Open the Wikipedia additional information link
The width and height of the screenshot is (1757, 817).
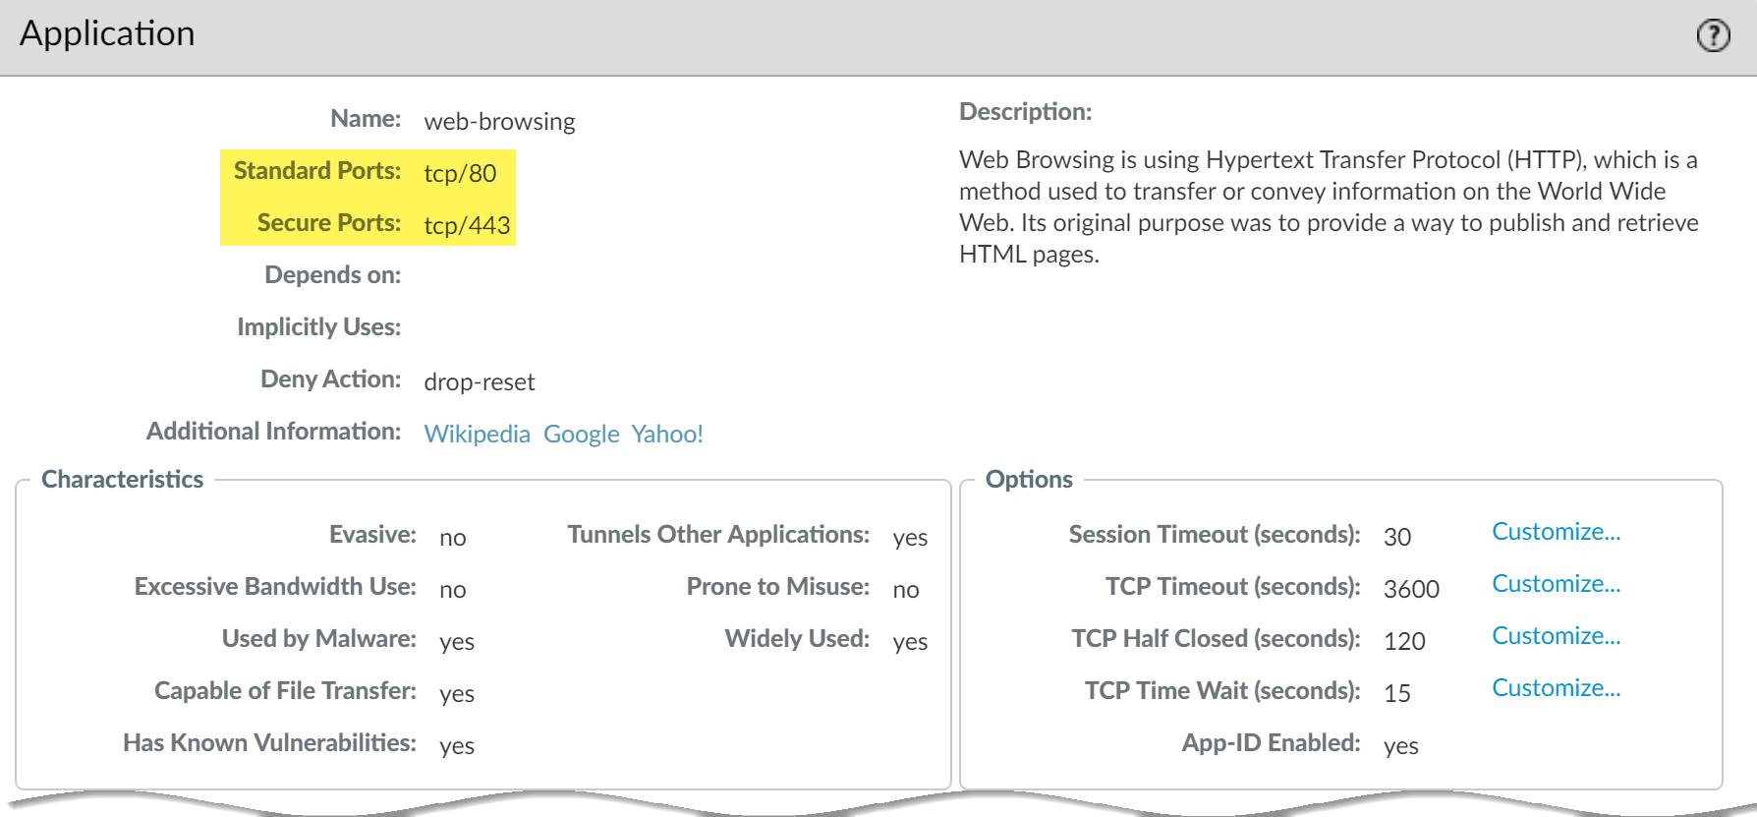click(477, 434)
